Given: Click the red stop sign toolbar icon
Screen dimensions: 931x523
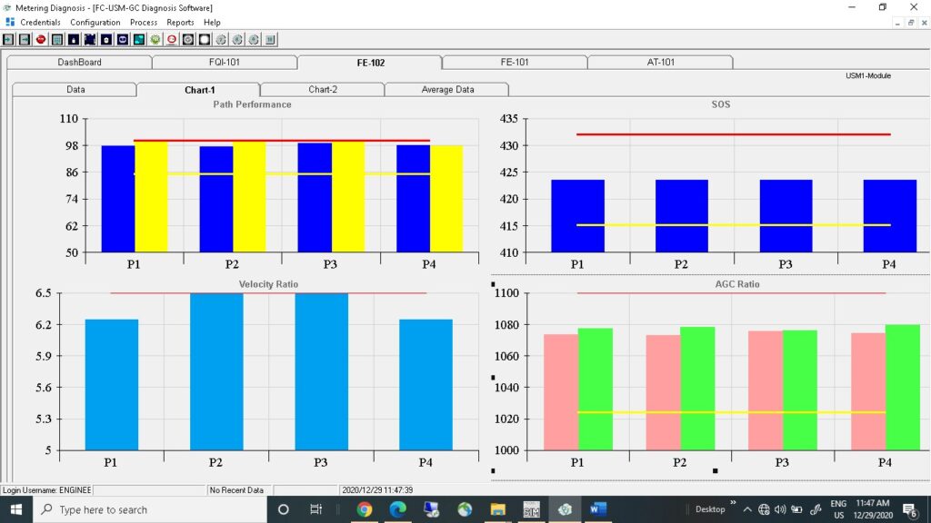Looking at the screenshot, I should click(41, 40).
